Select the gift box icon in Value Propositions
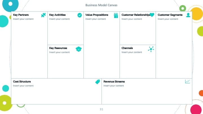The height and width of the screenshot is (114, 203). click(x=116, y=15)
